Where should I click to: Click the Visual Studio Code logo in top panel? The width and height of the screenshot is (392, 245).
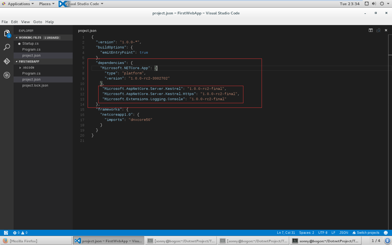pyautogui.click(x=62, y=4)
